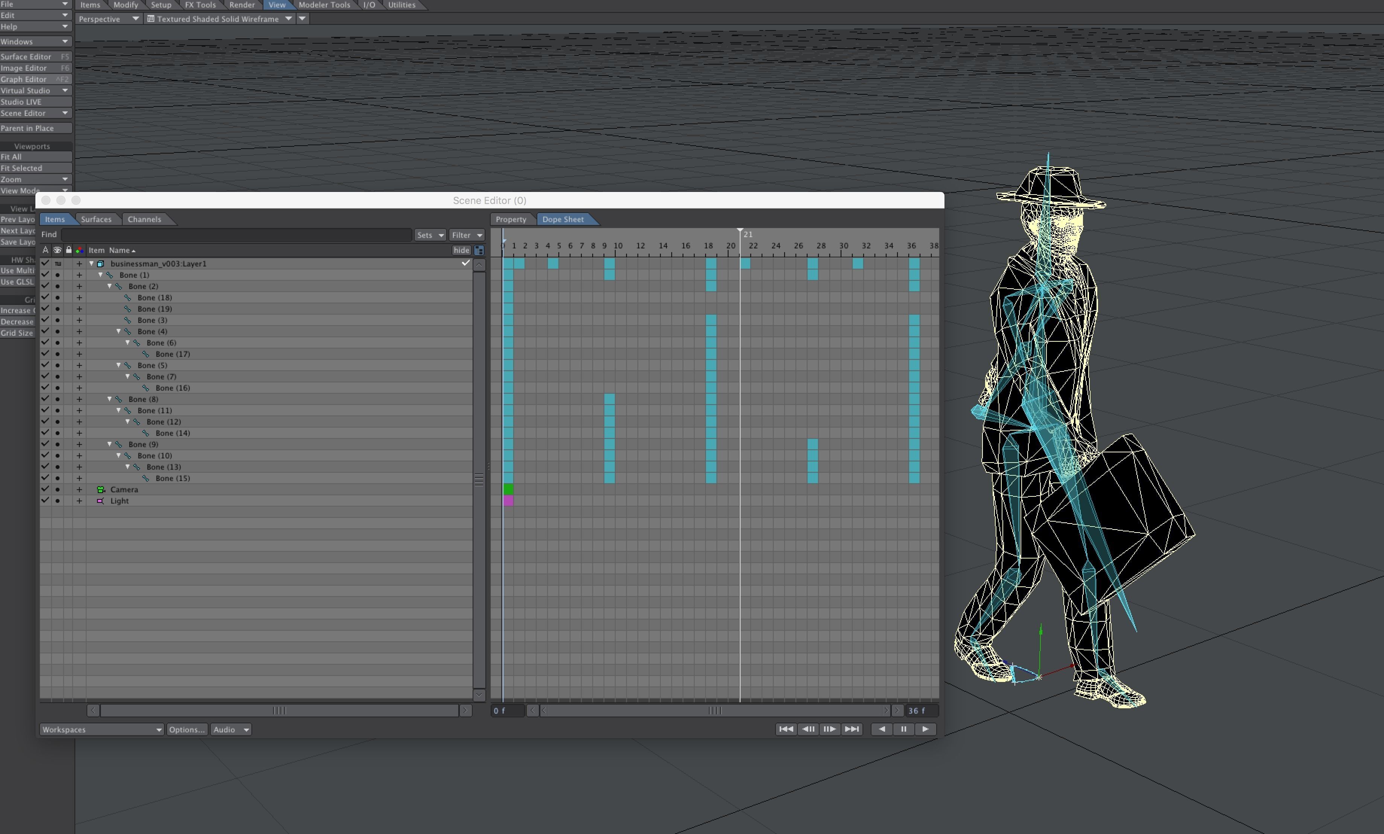Jump to first frame playback button

point(786,729)
